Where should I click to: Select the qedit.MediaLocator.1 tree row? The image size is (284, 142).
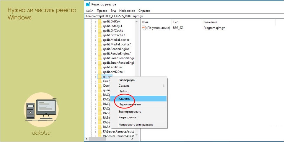click(117, 44)
